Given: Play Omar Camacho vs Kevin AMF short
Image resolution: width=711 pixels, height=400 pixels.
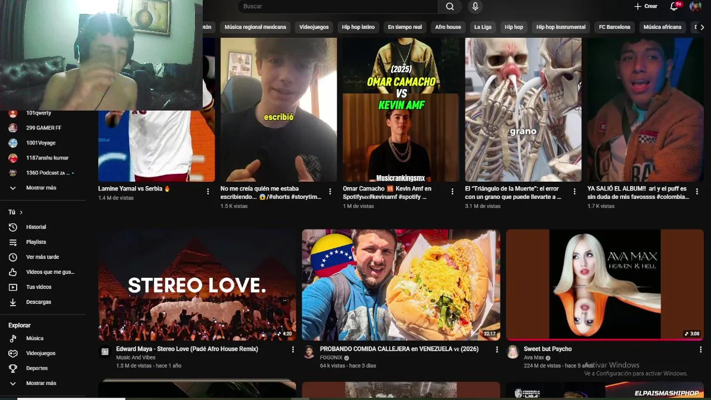Looking at the screenshot, I should pos(400,109).
